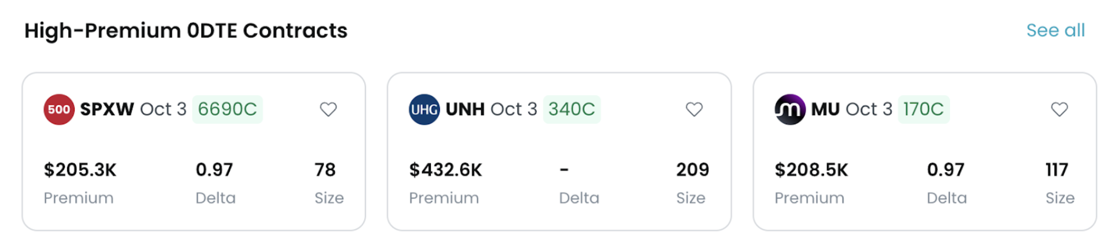Click the 340C strike badge
The image size is (1118, 252).
[x=572, y=109]
